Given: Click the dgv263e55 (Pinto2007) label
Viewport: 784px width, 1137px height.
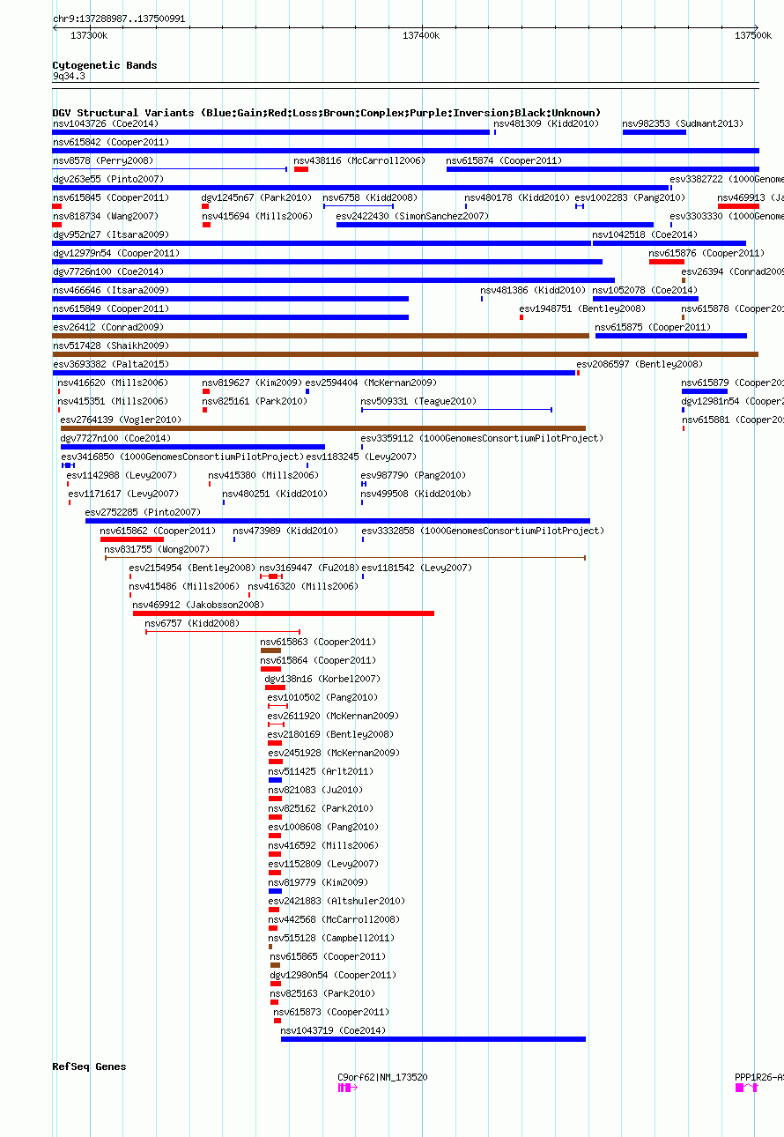Looking at the screenshot, I should [107, 179].
